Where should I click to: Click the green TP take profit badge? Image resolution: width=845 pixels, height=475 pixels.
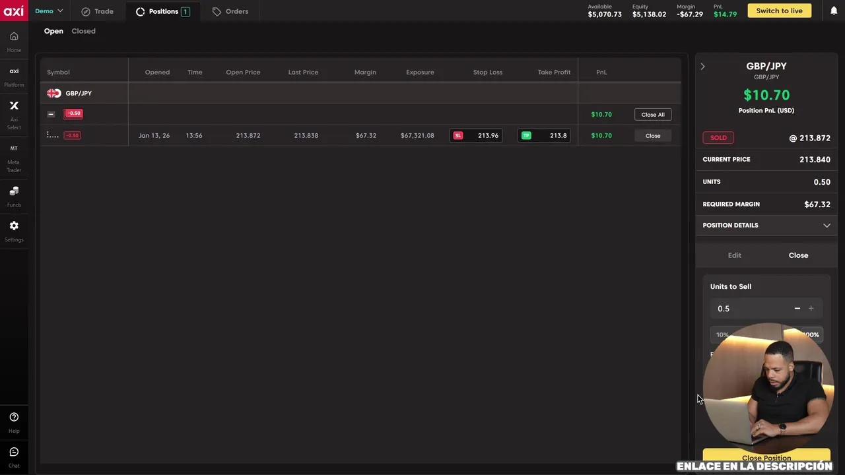(x=526, y=136)
